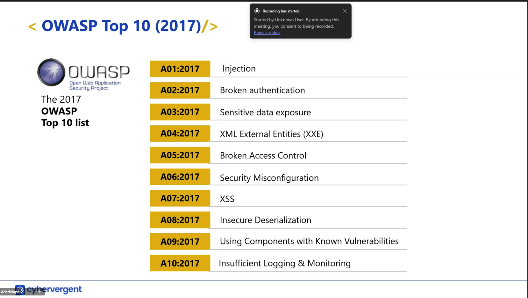Image resolution: width=528 pixels, height=298 pixels.
Task: Click the A10:2017 yellow label
Action: (180, 263)
